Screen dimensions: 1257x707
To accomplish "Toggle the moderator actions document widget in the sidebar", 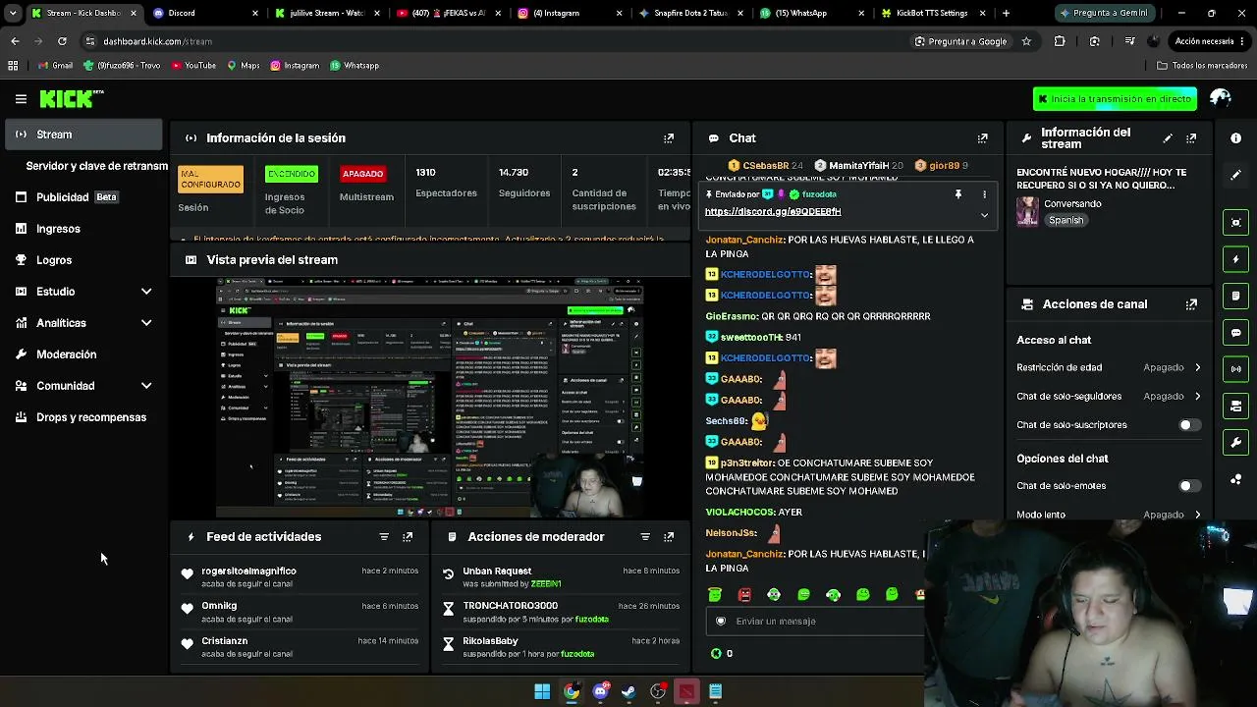I will [1235, 296].
